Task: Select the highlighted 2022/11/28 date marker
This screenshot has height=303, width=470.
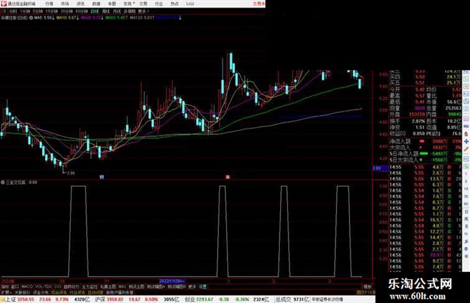Action: 172,281
